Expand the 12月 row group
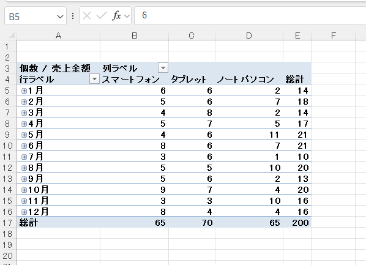Screen dimensions: 366x265 coord(24,212)
